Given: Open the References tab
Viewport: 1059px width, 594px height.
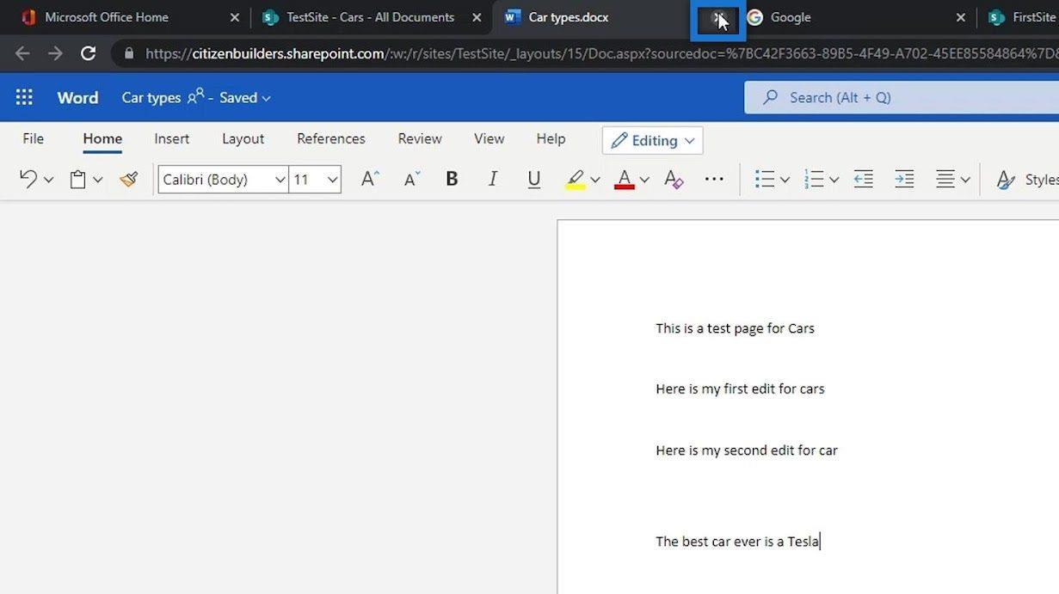Looking at the screenshot, I should [331, 138].
